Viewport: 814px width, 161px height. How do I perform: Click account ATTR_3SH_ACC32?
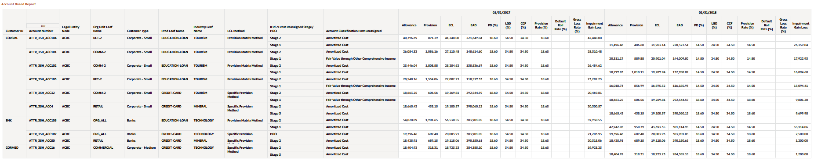tap(42, 93)
